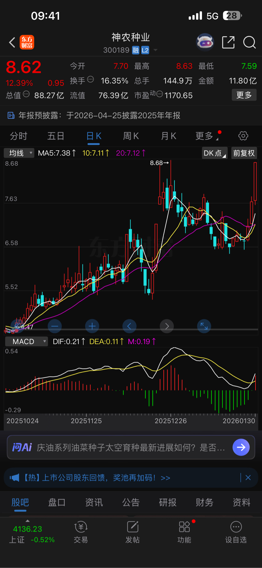Viewport: 262px width, 568px height.
Task: Tap the megaphone announcement icon
Action: click(x=14, y=478)
